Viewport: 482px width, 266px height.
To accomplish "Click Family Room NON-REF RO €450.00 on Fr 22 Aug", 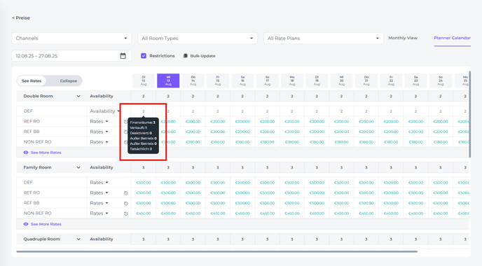I will pyautogui.click(x=391, y=213).
